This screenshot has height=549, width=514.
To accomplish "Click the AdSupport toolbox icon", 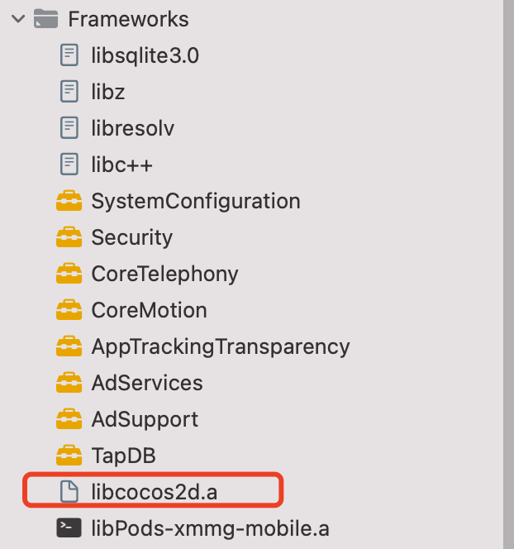I will point(69,419).
